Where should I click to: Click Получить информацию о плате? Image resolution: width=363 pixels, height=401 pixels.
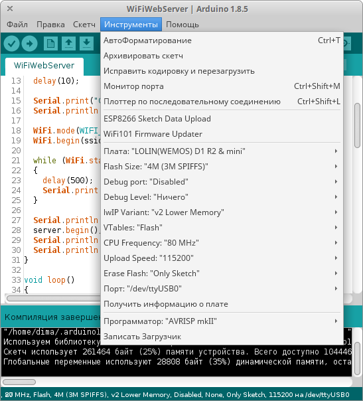click(x=222, y=304)
